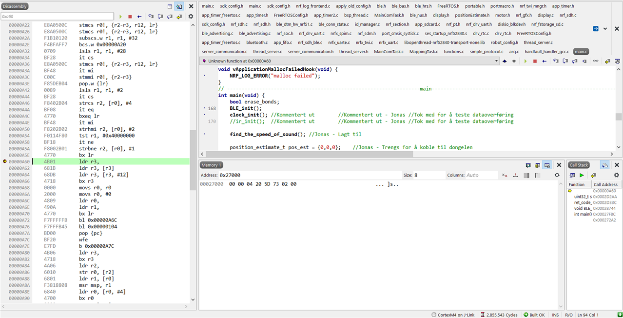
Task: Click the Disassembly panel title
Action: 15,6
